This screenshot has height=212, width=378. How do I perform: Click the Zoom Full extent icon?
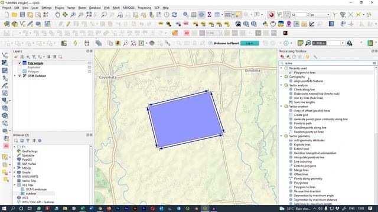click(x=89, y=15)
